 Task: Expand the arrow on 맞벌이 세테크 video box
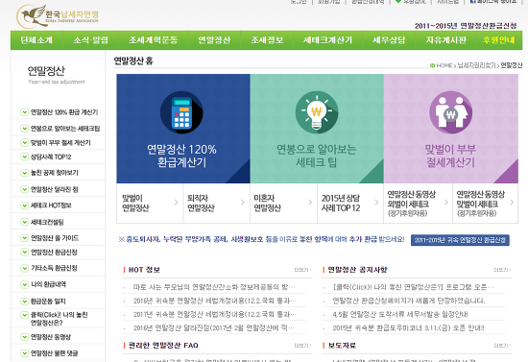tap(512, 203)
